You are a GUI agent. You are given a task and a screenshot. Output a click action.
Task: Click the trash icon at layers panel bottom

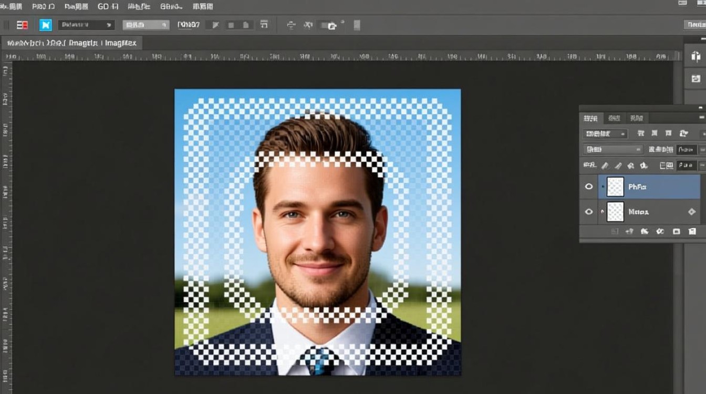click(692, 231)
